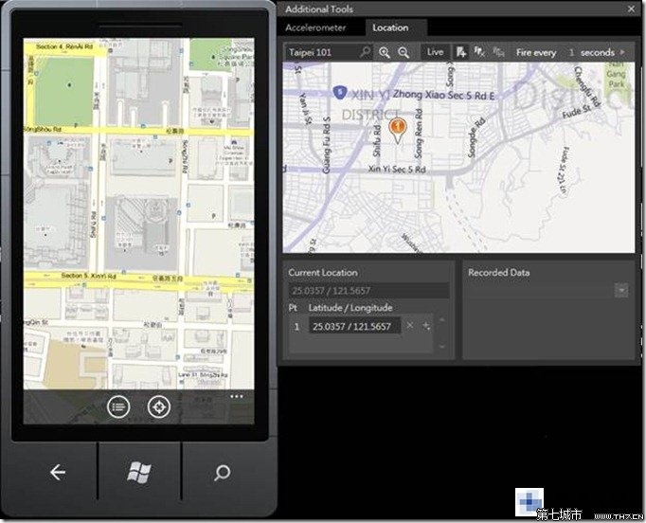Click the point 1 latitude/longitude field
Image resolution: width=646 pixels, height=523 pixels.
pyautogui.click(x=353, y=326)
